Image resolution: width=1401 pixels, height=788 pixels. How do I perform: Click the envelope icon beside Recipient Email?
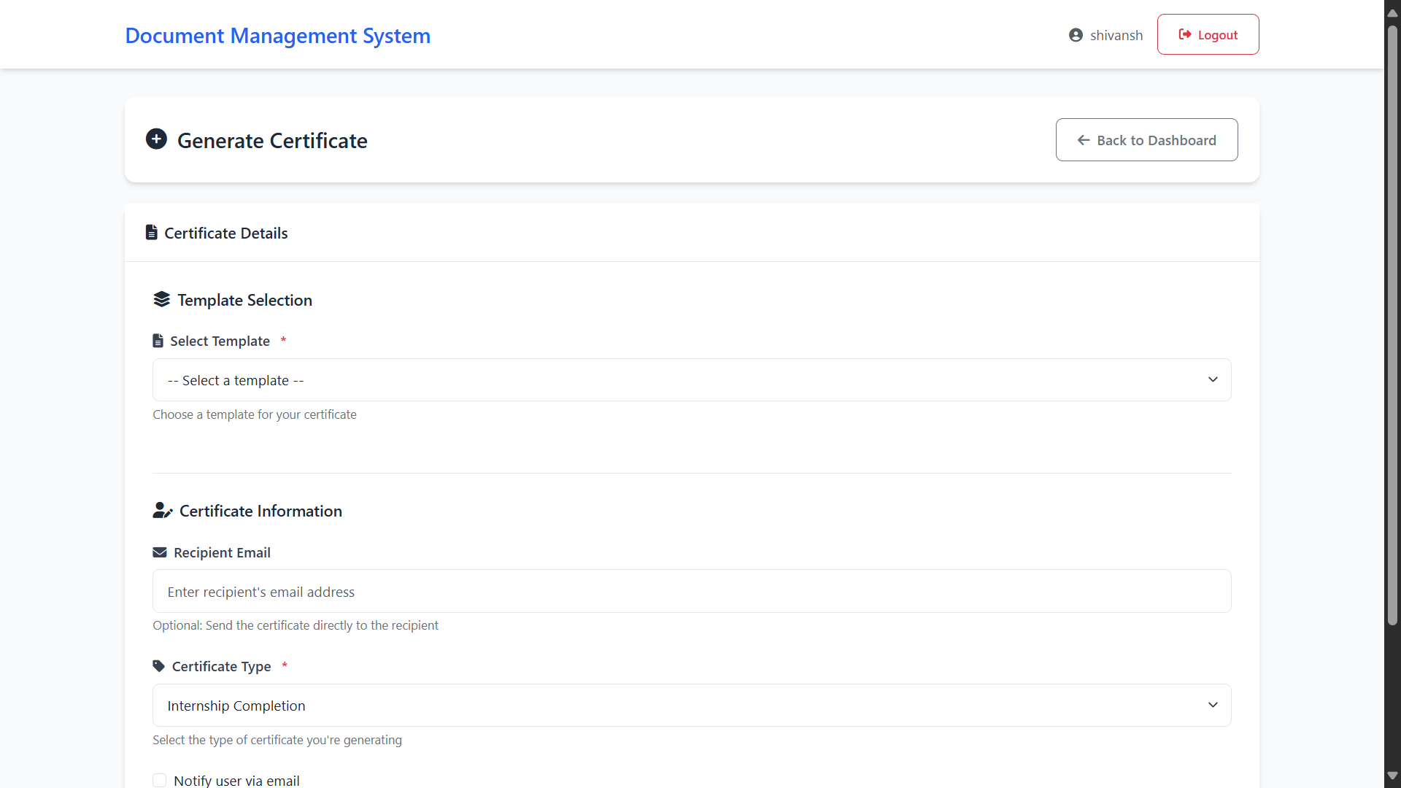(x=159, y=552)
